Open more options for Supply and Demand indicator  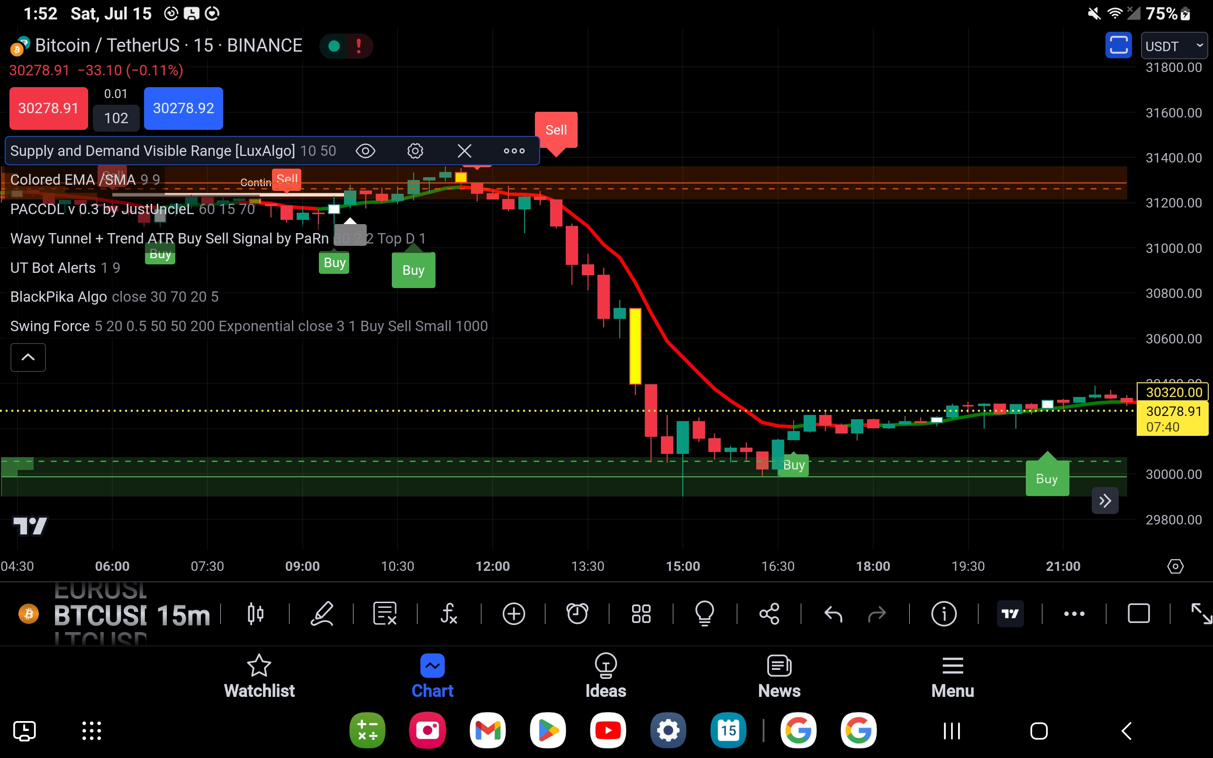[x=514, y=151]
